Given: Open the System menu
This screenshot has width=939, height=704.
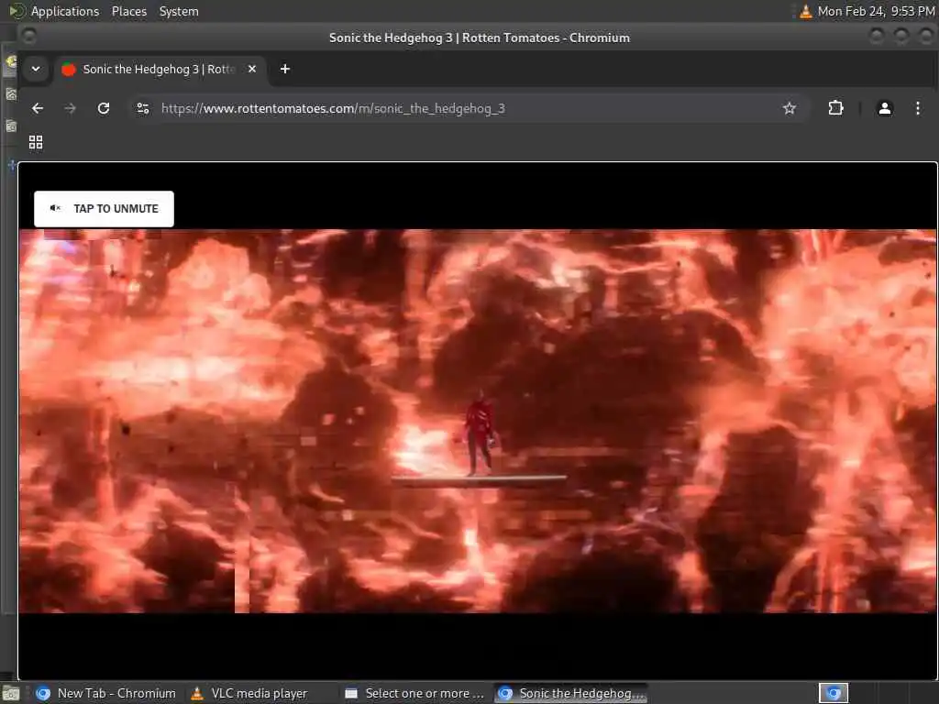Looking at the screenshot, I should 179,11.
